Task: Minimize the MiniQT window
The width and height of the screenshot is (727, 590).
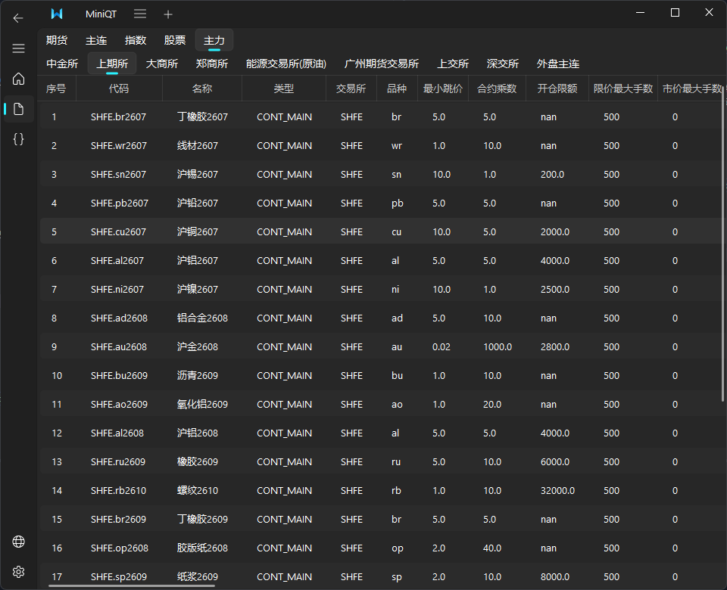Action: (x=641, y=13)
